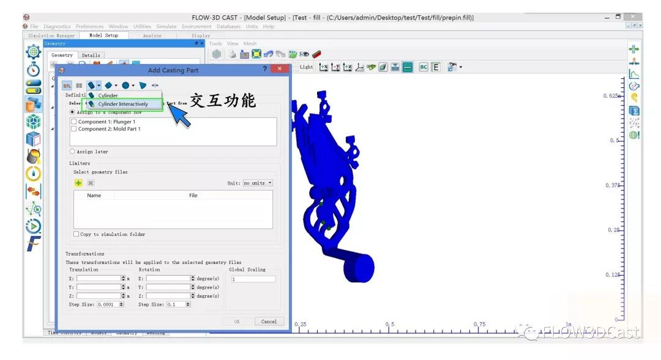
Task: Choose 'Cylinder Interactively' from the dropdown list
Action: [x=122, y=104]
